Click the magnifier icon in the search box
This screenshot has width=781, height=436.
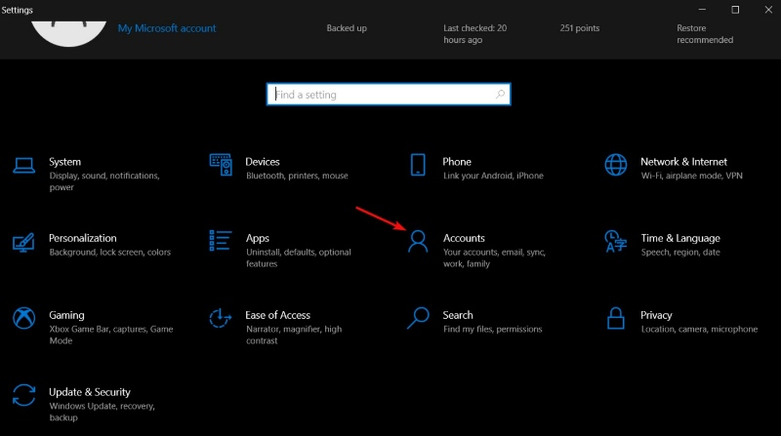[500, 94]
